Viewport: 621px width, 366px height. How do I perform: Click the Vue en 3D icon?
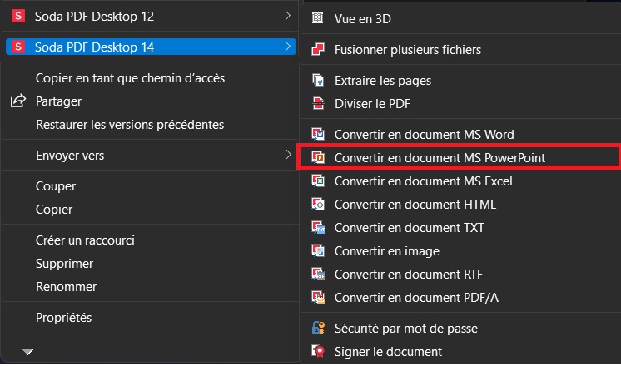pos(318,18)
